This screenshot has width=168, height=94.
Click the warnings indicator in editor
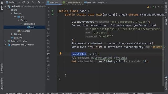click(x=149, y=7)
